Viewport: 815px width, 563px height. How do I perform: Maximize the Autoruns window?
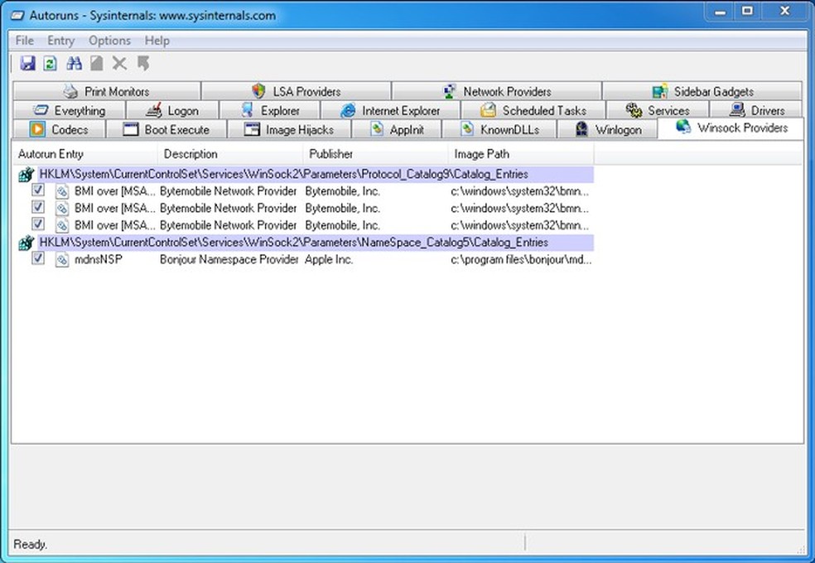point(747,12)
